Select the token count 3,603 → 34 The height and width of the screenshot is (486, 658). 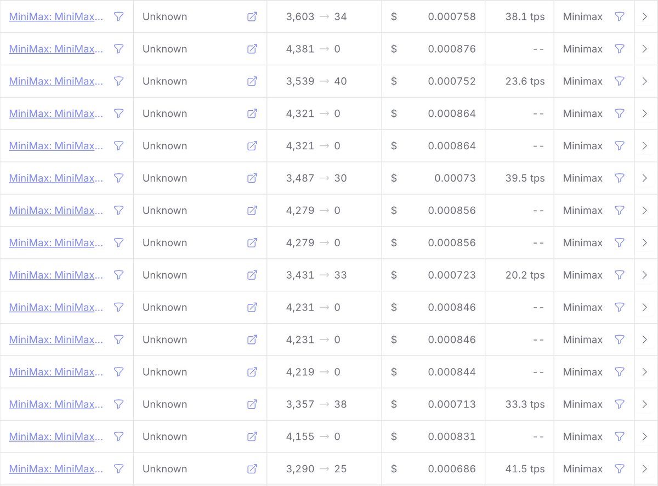coord(316,16)
